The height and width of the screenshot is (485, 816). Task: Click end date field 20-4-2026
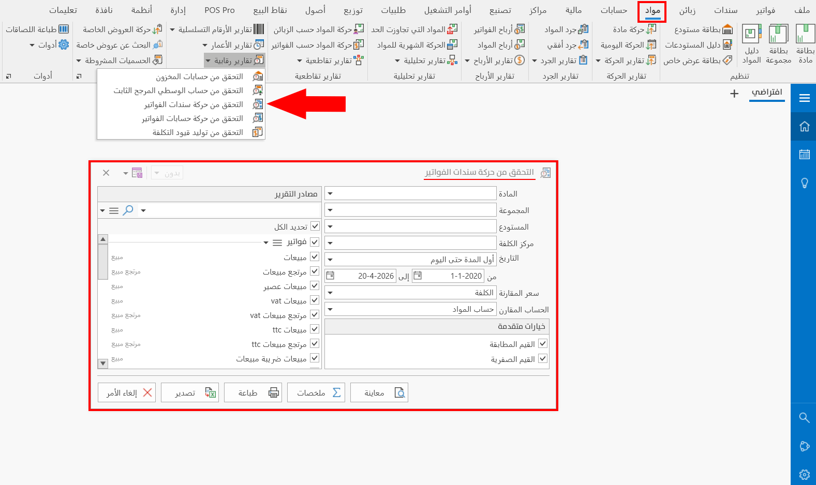coord(361,276)
